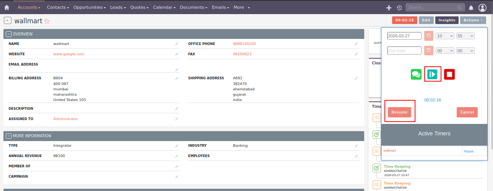
Task: Open the Opportunities menu
Action: [89, 7]
